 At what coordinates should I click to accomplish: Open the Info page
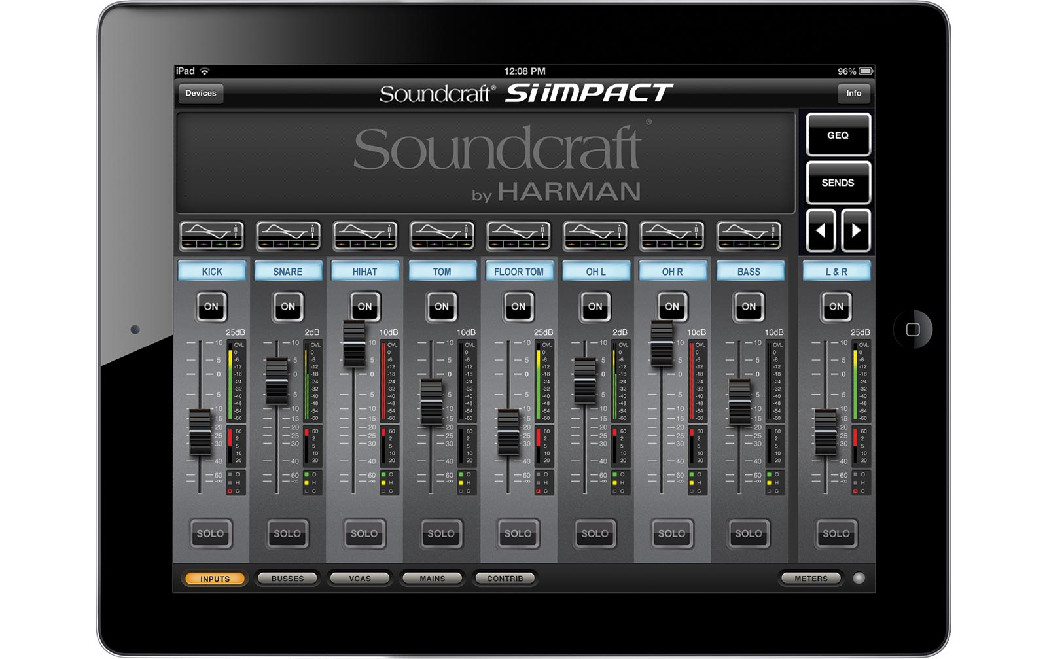point(854,93)
